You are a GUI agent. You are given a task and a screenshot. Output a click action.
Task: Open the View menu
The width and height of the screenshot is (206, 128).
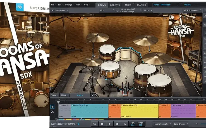79,5
